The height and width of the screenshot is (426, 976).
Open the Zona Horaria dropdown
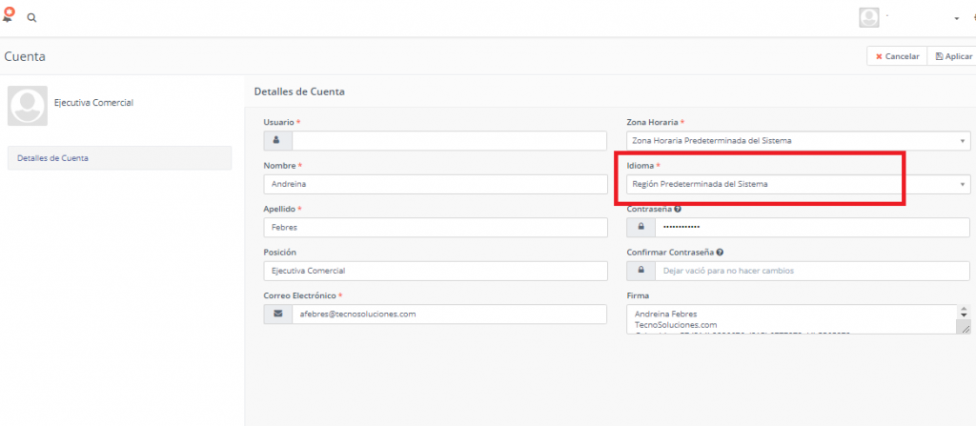tap(797, 141)
